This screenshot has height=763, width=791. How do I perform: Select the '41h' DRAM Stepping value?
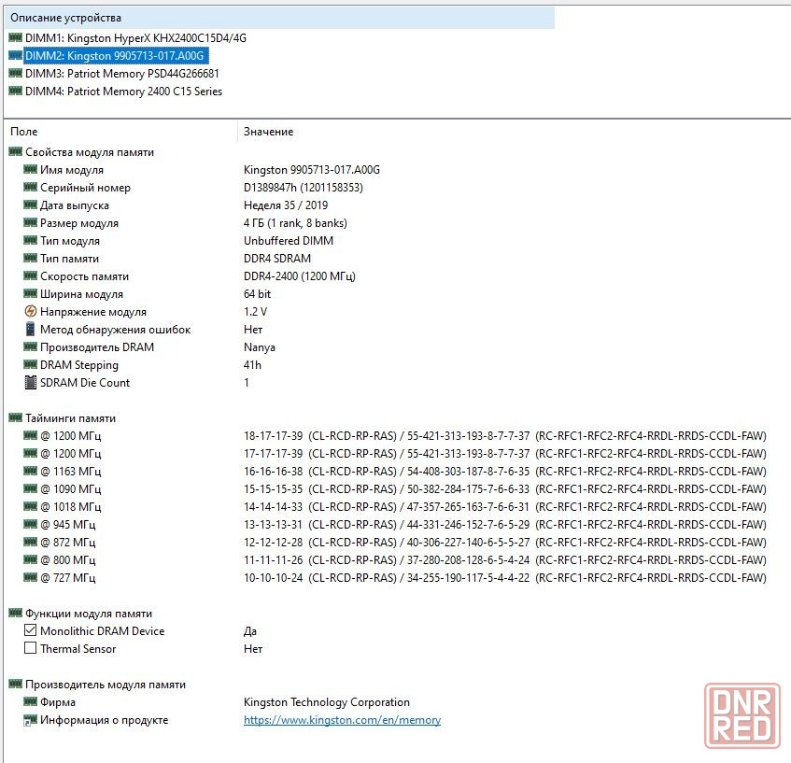[252, 365]
